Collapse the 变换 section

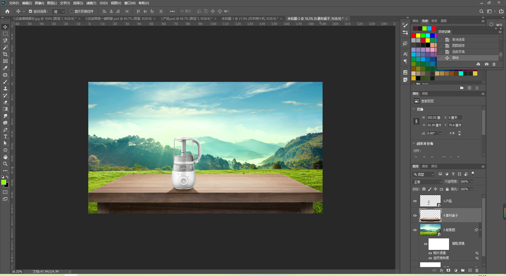point(414,109)
